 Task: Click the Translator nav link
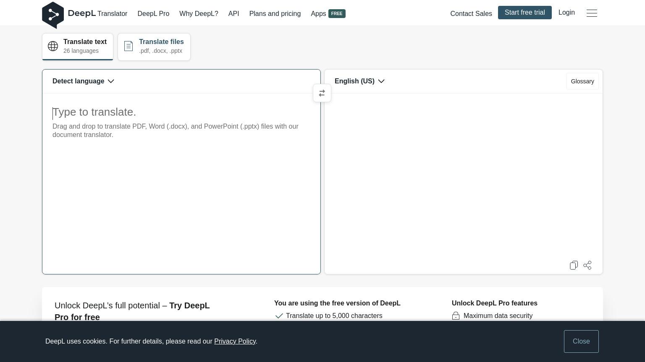112,14
